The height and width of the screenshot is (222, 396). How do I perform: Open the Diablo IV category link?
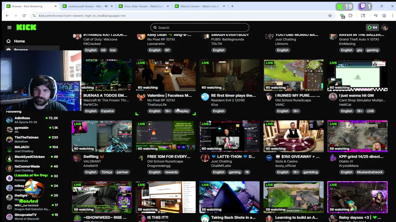click(x=346, y=161)
